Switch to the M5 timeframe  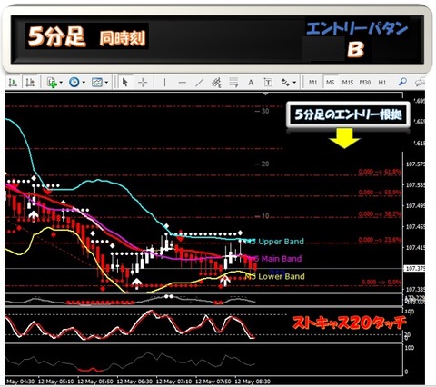331,83
